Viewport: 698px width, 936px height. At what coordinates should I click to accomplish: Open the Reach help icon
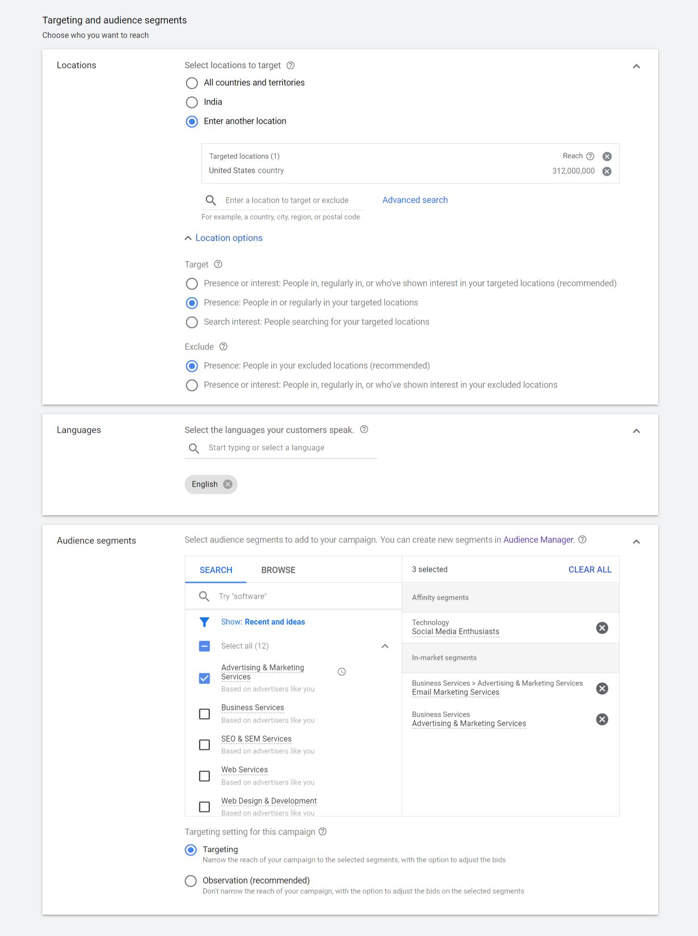click(590, 156)
